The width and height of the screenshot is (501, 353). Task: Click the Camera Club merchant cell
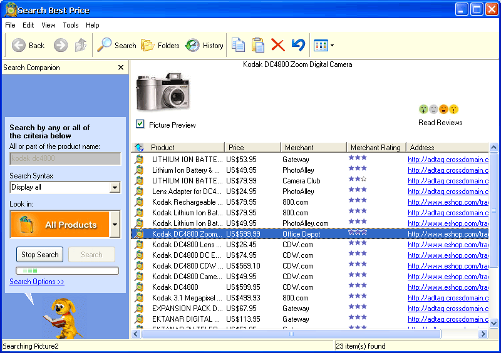click(x=301, y=181)
